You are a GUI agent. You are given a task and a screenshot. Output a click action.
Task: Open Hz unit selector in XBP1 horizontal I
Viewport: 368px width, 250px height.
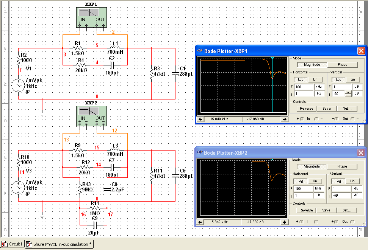(319, 93)
